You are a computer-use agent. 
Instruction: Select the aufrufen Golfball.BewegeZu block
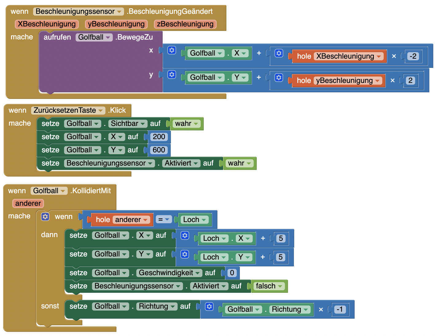click(57, 37)
